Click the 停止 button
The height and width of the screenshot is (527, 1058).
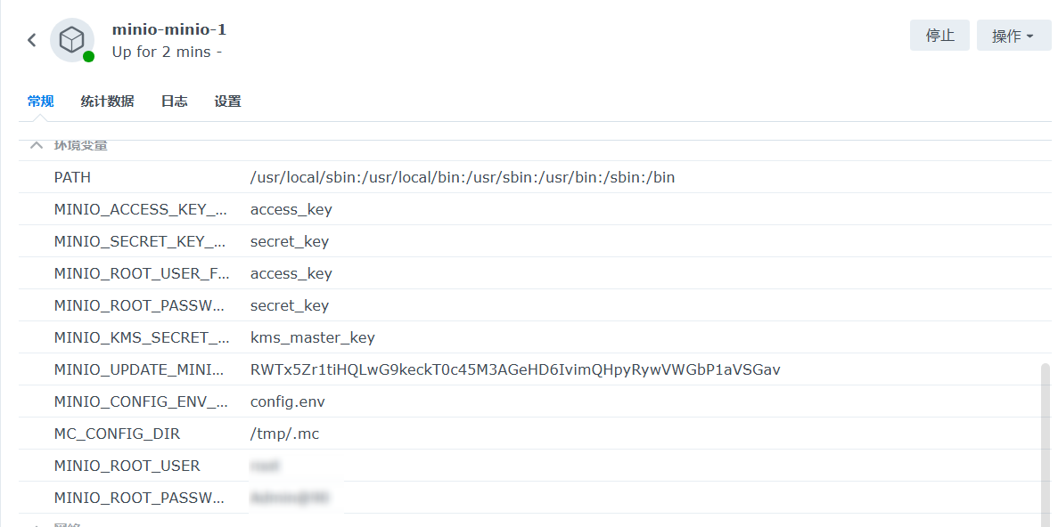pyautogui.click(x=940, y=36)
